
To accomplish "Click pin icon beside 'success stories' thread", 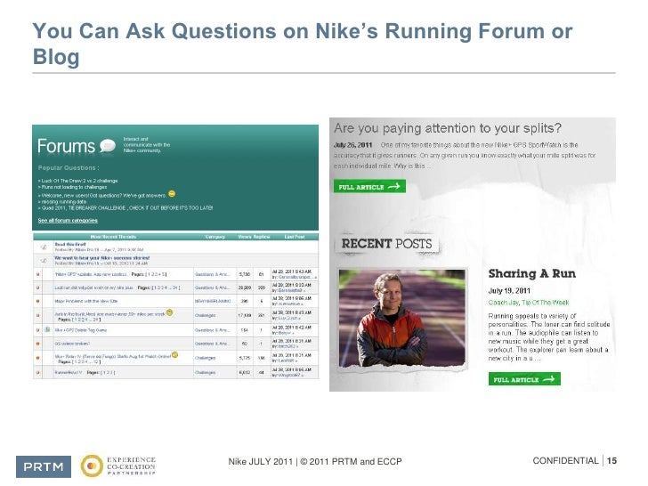I will pos(44,261).
